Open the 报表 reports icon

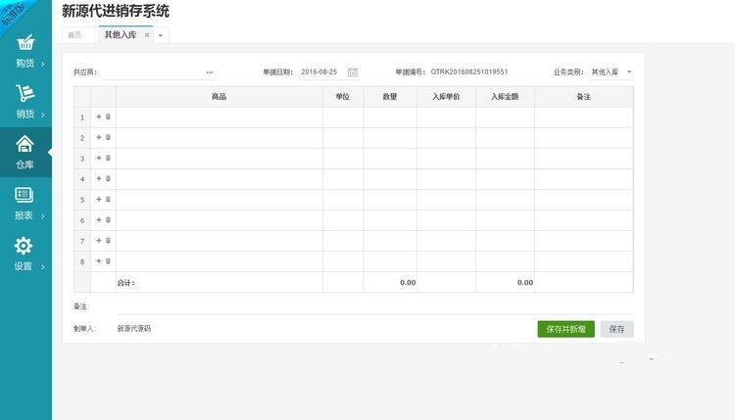click(24, 195)
